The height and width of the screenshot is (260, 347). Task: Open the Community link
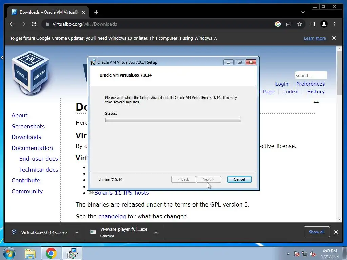point(27,191)
